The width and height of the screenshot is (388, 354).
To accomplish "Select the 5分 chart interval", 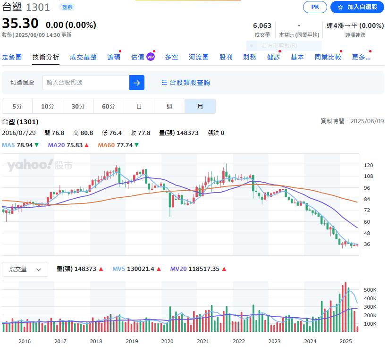I will [17, 106].
